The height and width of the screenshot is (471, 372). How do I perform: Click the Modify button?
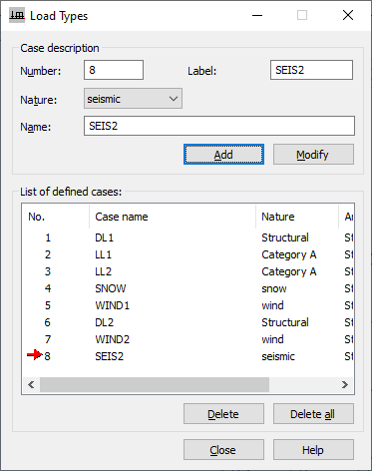click(313, 155)
